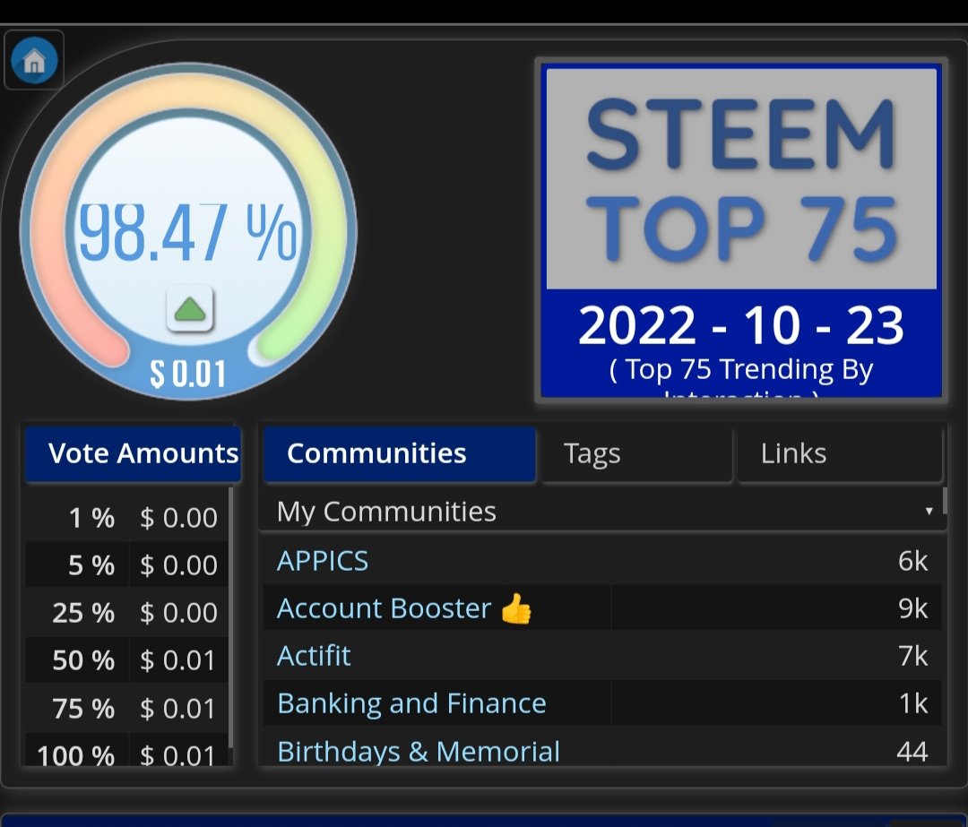Click the 1k count for Banking and Finance
Screen dimensions: 968x827
[912, 703]
